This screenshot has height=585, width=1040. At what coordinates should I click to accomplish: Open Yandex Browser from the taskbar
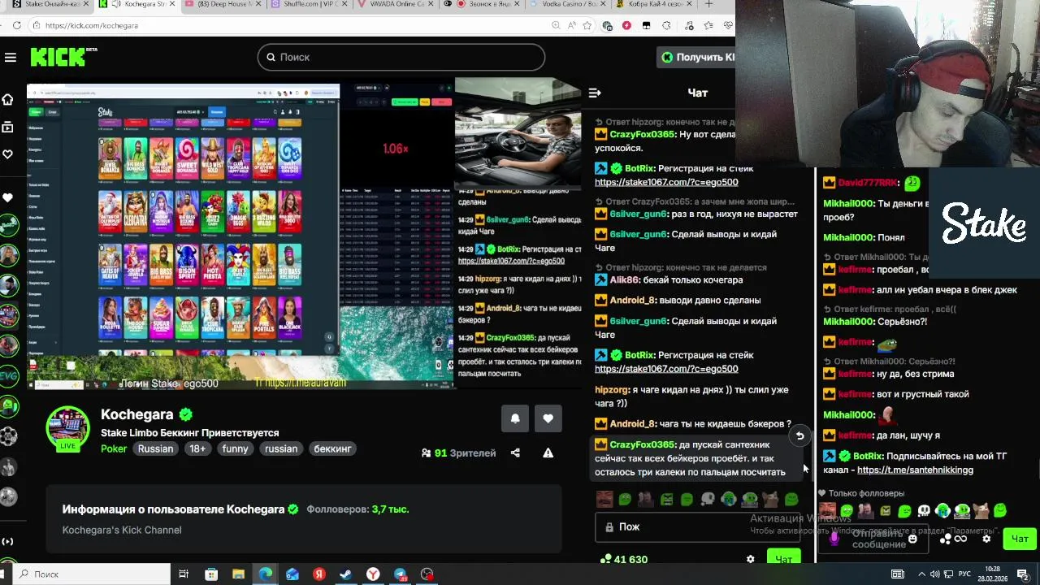(373, 574)
